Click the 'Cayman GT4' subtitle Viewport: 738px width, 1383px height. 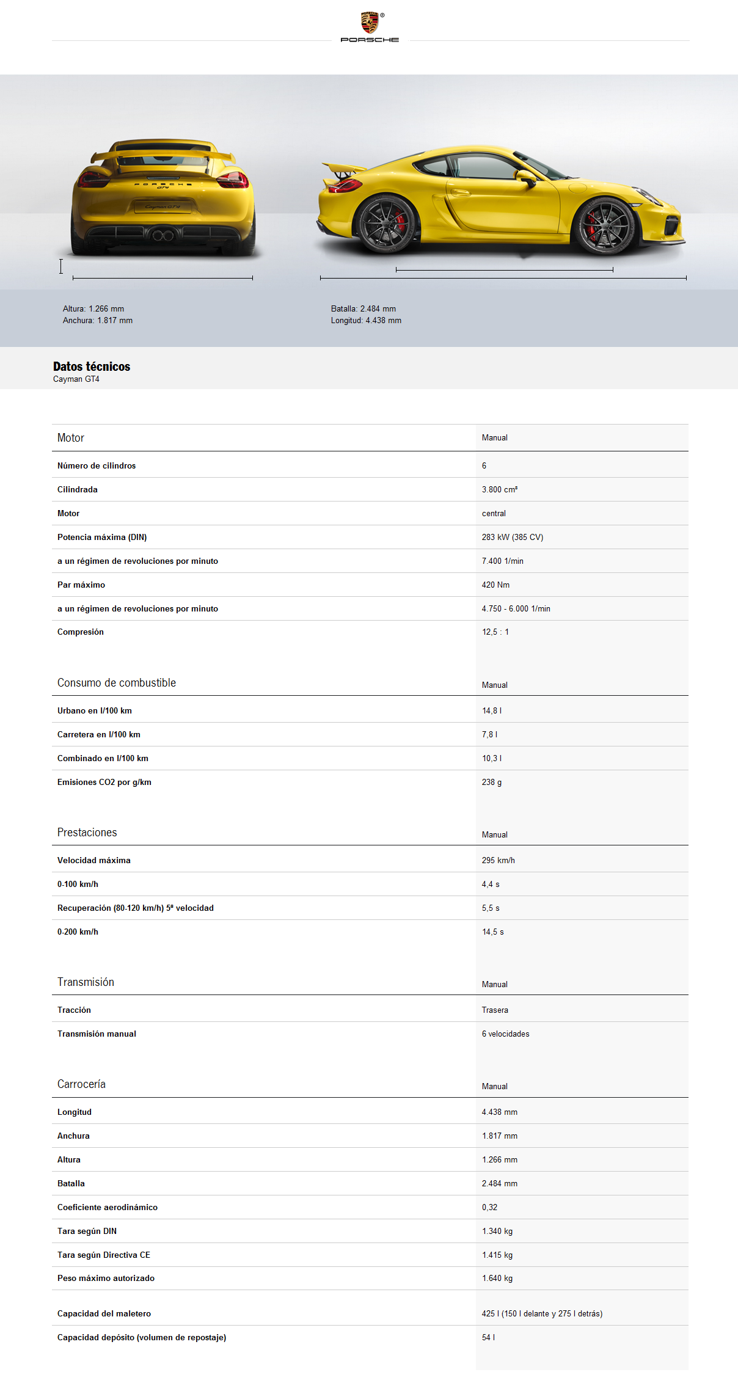[x=76, y=379]
